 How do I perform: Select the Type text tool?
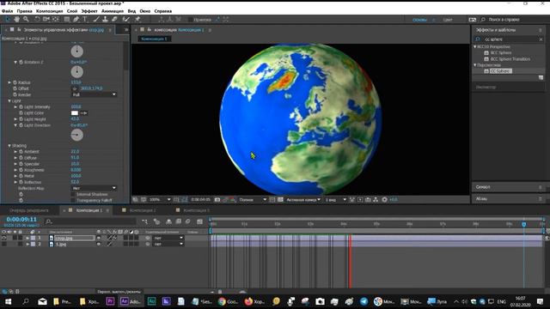tap(85, 19)
